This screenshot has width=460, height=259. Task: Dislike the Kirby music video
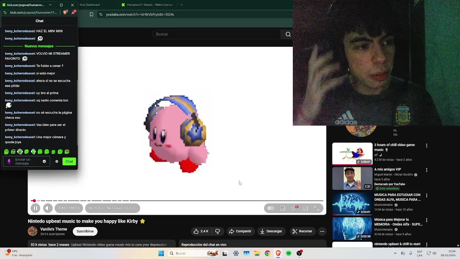point(217,231)
